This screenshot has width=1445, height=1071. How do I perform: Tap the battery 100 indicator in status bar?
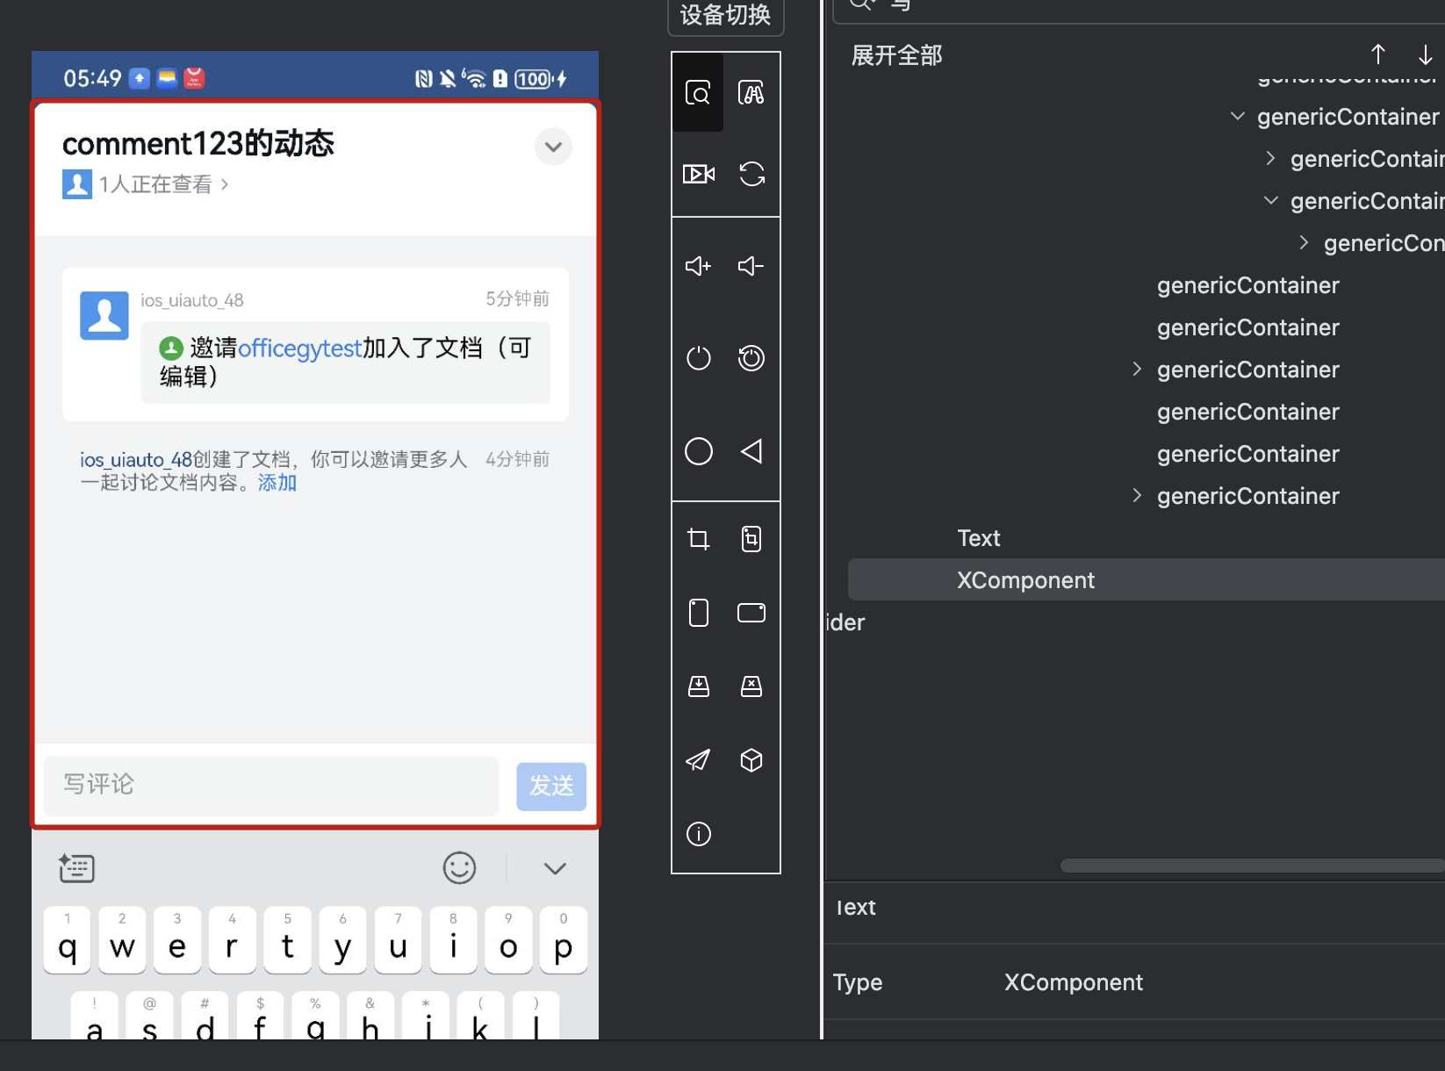click(x=534, y=79)
